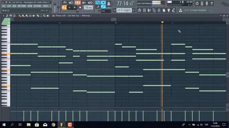229x128 pixels.
Task: Open the piano roll magnet snap options
Action: coord(11,16)
